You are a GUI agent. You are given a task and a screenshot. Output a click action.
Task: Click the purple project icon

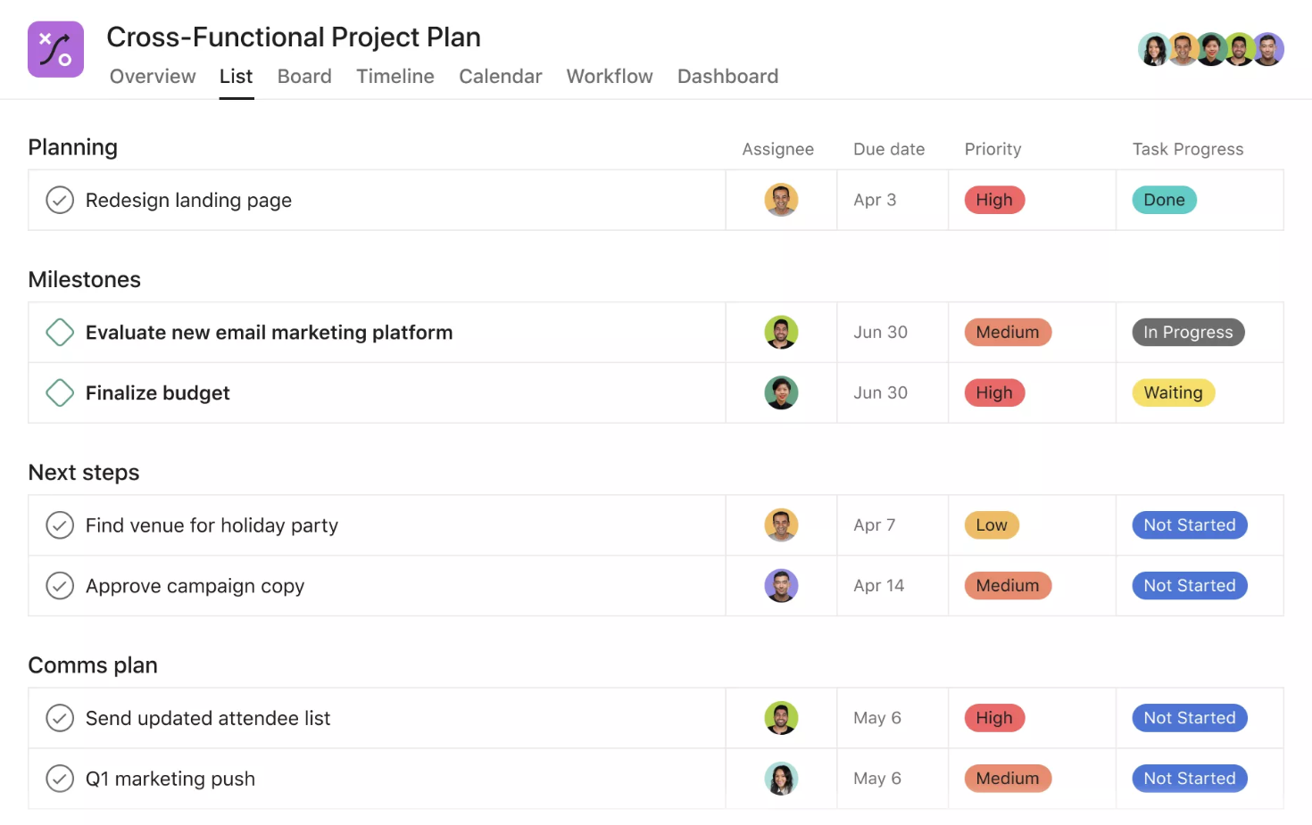[55, 49]
